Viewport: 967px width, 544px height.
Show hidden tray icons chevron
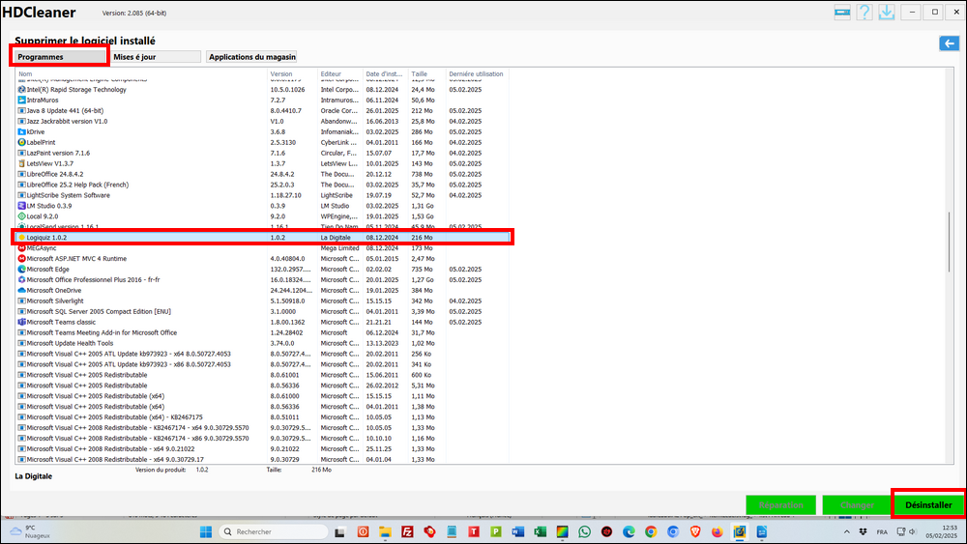click(x=847, y=531)
